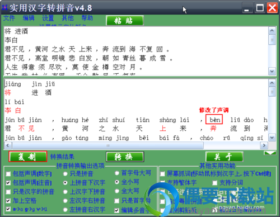Click the 复制 copy result button
The height and width of the screenshot is (217, 280).
tap(27, 157)
